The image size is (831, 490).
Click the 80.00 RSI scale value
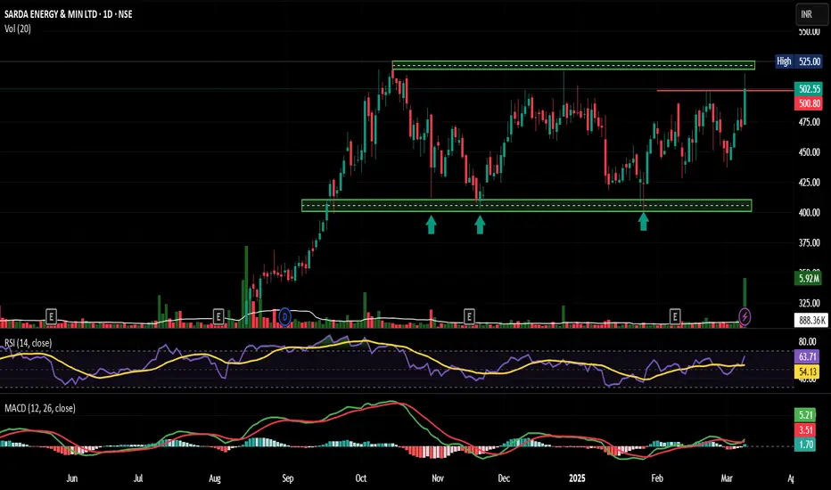(x=808, y=342)
